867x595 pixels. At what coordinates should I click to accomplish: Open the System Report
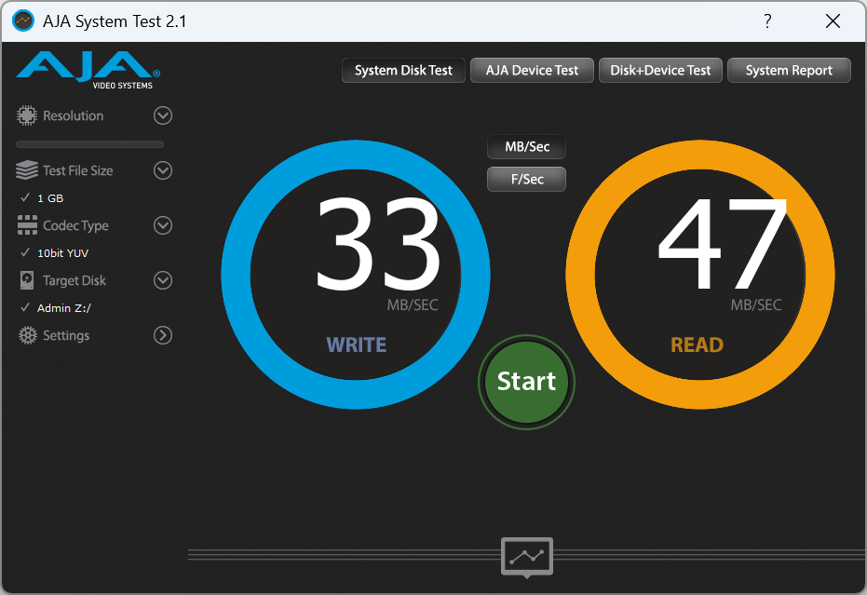pyautogui.click(x=789, y=70)
